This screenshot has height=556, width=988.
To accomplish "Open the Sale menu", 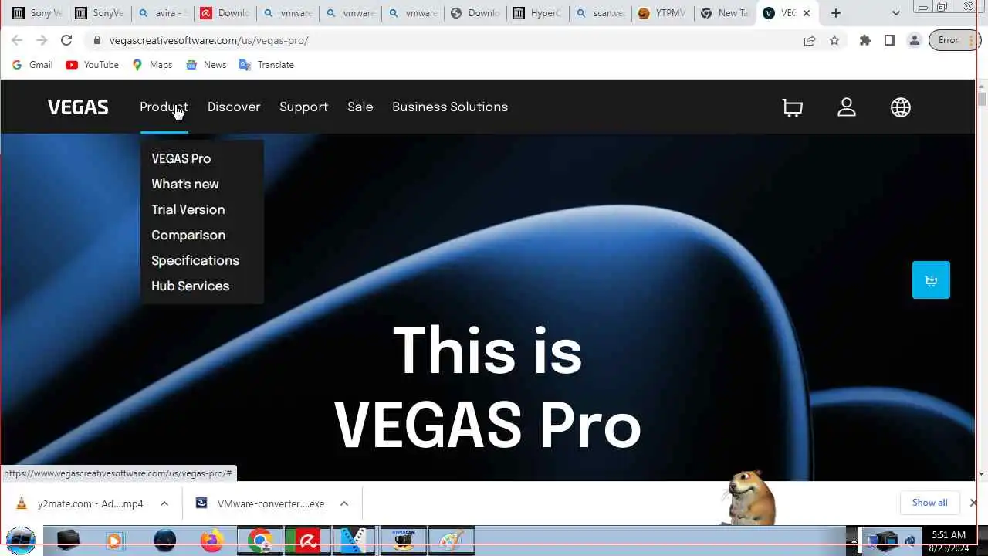I will point(360,107).
